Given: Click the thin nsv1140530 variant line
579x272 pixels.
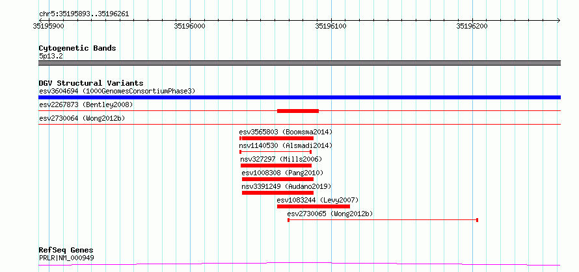Looking at the screenshot, I should (x=275, y=152).
